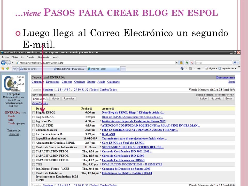248x186 pixels.
Task: Tick the Carmen Moreira message checkbox
Action: pyautogui.click(x=34, y=130)
